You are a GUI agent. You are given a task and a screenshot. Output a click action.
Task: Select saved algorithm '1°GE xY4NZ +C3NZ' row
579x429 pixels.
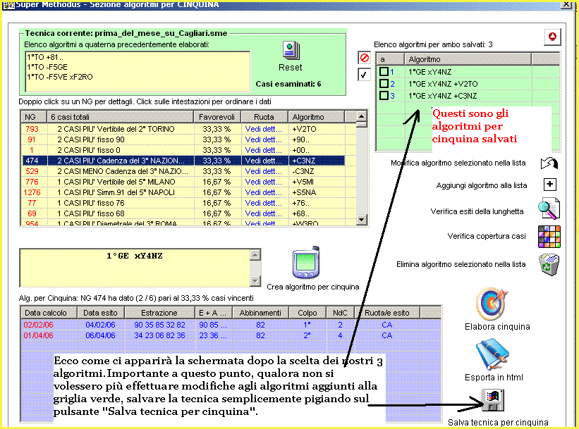(x=468, y=96)
